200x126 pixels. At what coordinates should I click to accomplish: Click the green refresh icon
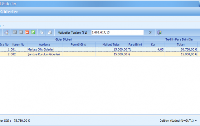point(33,33)
